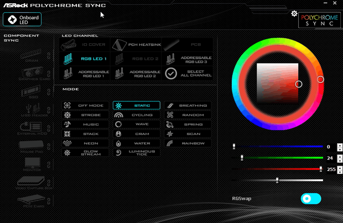The width and height of the screenshot is (343, 223).
Task: Click the Graphics Card component icon
Action: pos(33,72)
